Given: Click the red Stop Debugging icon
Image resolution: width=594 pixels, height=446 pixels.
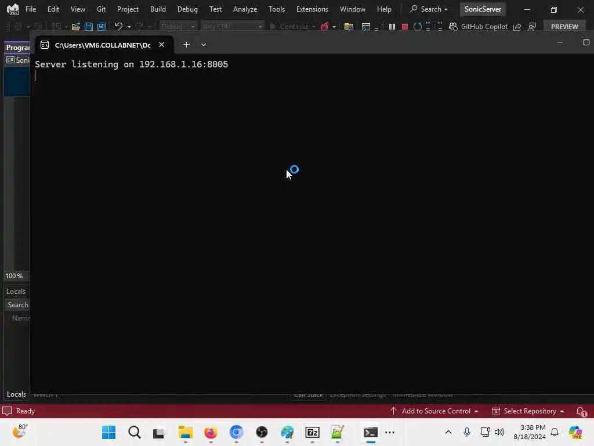Looking at the screenshot, I should pos(404,27).
